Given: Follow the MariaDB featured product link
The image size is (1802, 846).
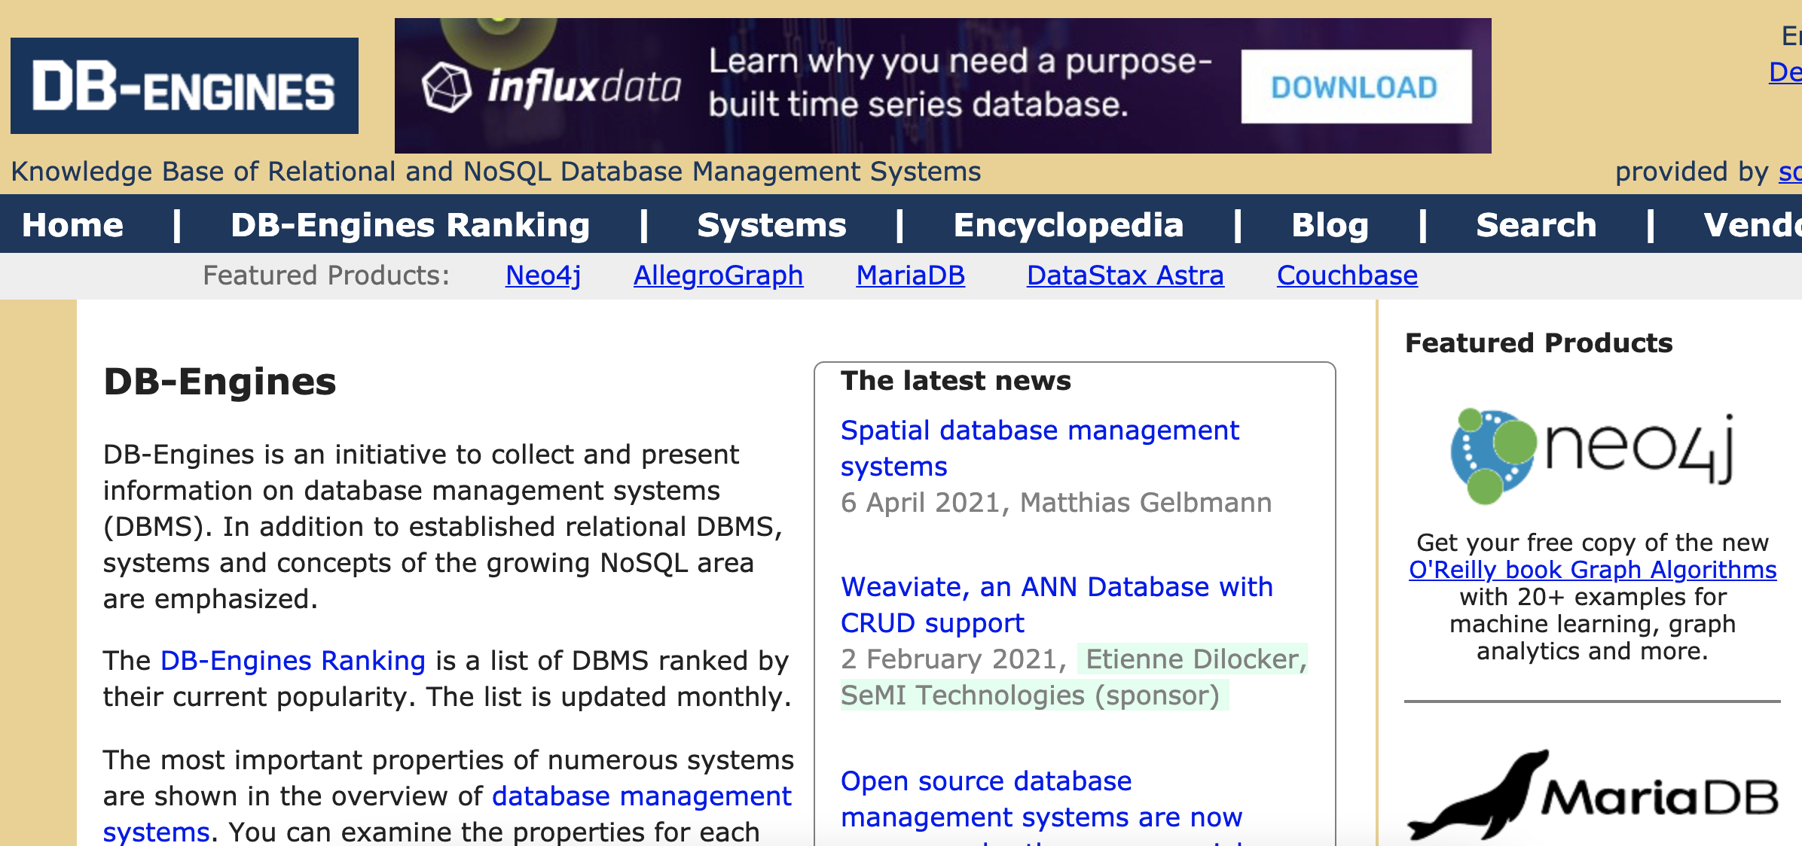Looking at the screenshot, I should pyautogui.click(x=911, y=275).
